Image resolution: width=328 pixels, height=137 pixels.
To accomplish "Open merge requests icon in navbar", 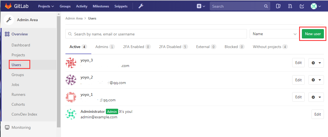I will (290, 6).
